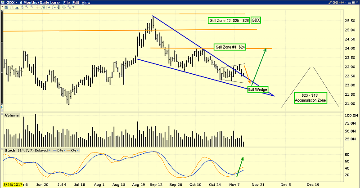Open the K% line dropdown
Screen dimensions: 360x188
pyautogui.click(x=77, y=151)
